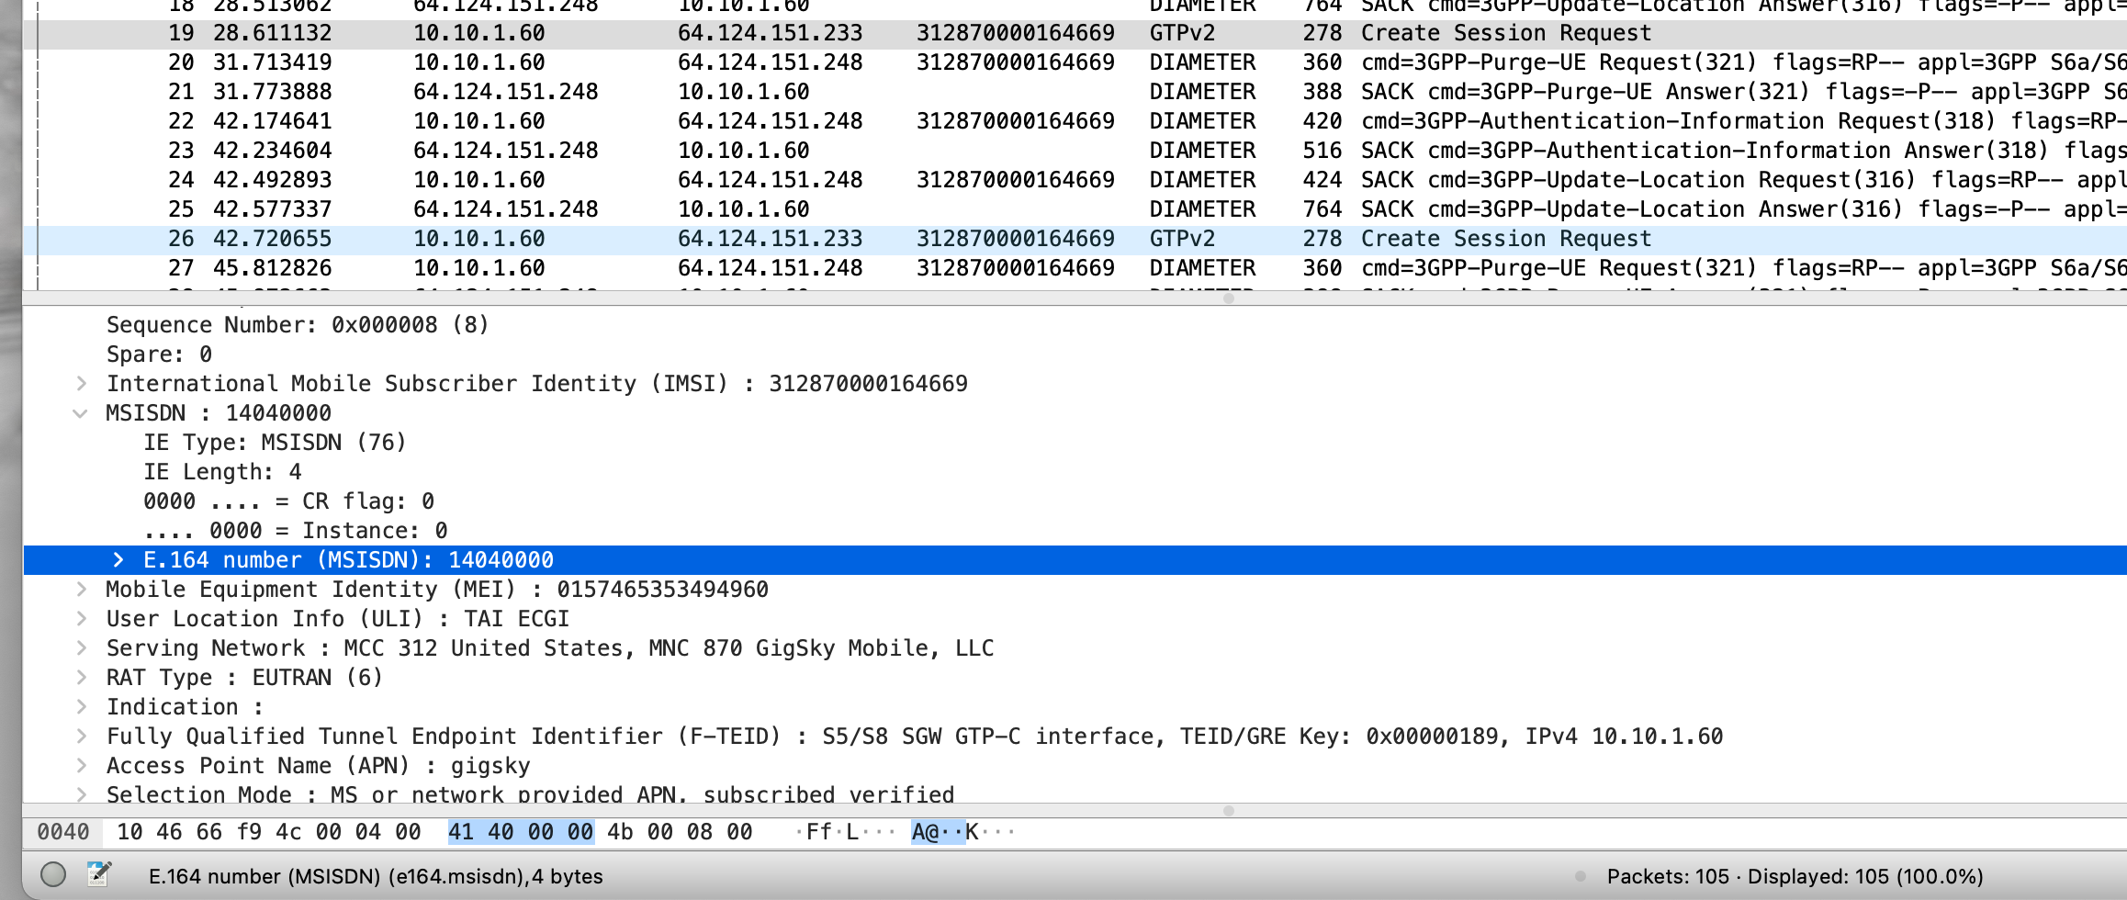This screenshot has height=900, width=2127.
Task: Open the Expert Information indicator icon
Action: click(52, 875)
